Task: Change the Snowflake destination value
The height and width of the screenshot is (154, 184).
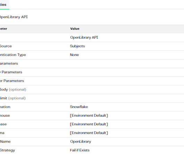Action: coord(79,107)
